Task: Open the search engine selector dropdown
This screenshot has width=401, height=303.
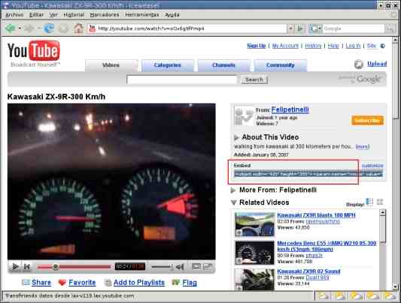Action: pyautogui.click(x=320, y=28)
